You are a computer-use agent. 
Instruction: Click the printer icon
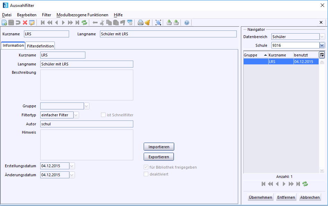140,23
